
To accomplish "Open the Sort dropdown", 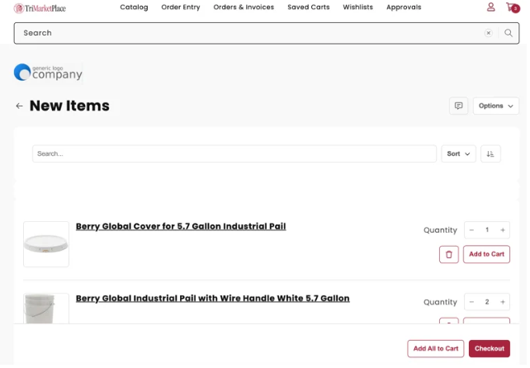I will click(459, 154).
